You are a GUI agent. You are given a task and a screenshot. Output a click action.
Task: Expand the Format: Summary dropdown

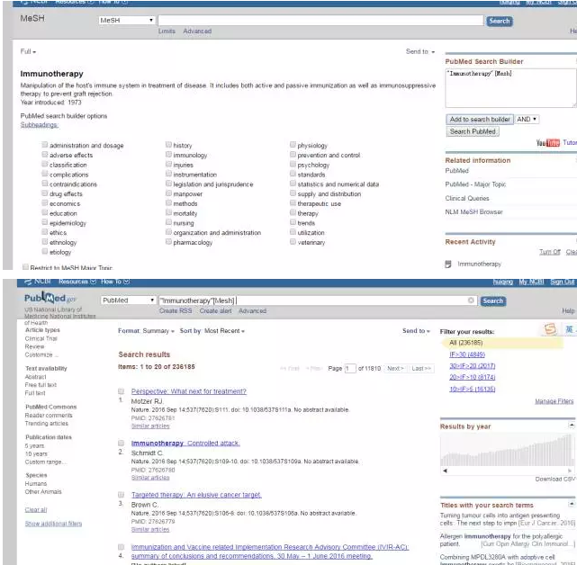coord(146,331)
